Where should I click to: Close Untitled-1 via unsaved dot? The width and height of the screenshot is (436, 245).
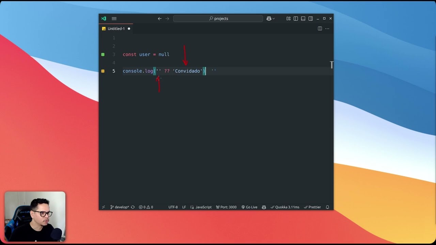pyautogui.click(x=129, y=29)
